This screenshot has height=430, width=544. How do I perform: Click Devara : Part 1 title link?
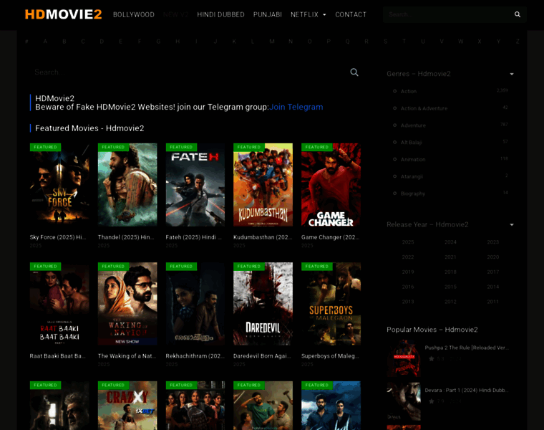click(x=467, y=391)
